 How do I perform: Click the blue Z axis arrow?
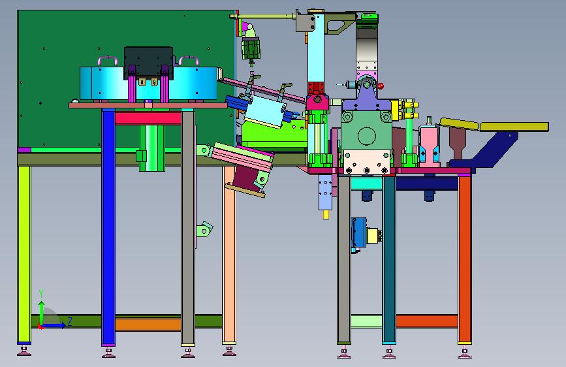point(54,325)
